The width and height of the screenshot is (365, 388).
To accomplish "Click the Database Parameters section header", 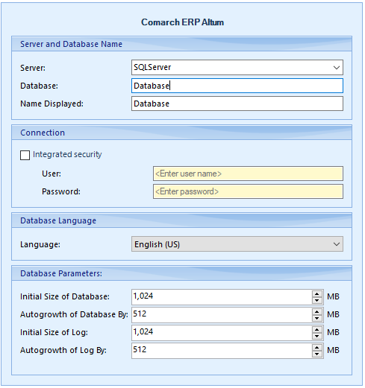I will coord(181,273).
